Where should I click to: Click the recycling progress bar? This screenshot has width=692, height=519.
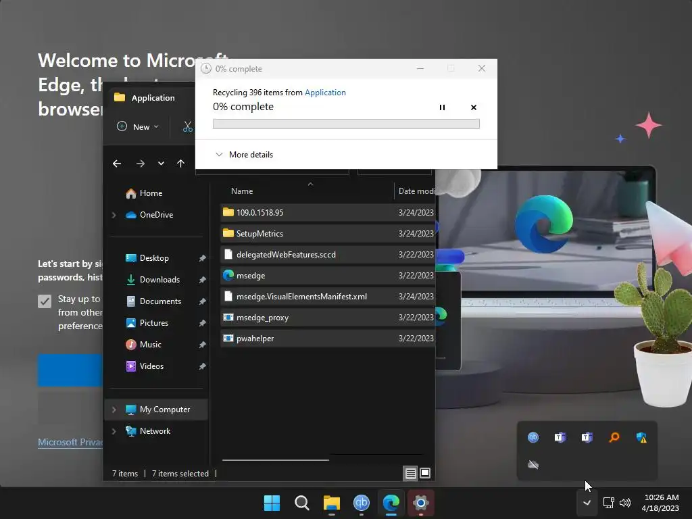[346, 124]
